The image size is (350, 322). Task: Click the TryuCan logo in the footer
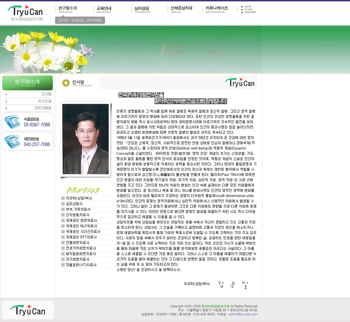(28, 310)
